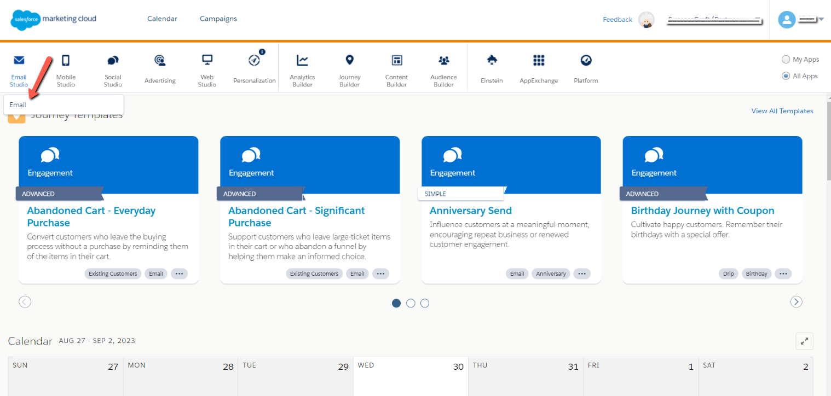Screen dimensions: 831x396
Task: Go to previous journey templates
Action: pos(25,301)
